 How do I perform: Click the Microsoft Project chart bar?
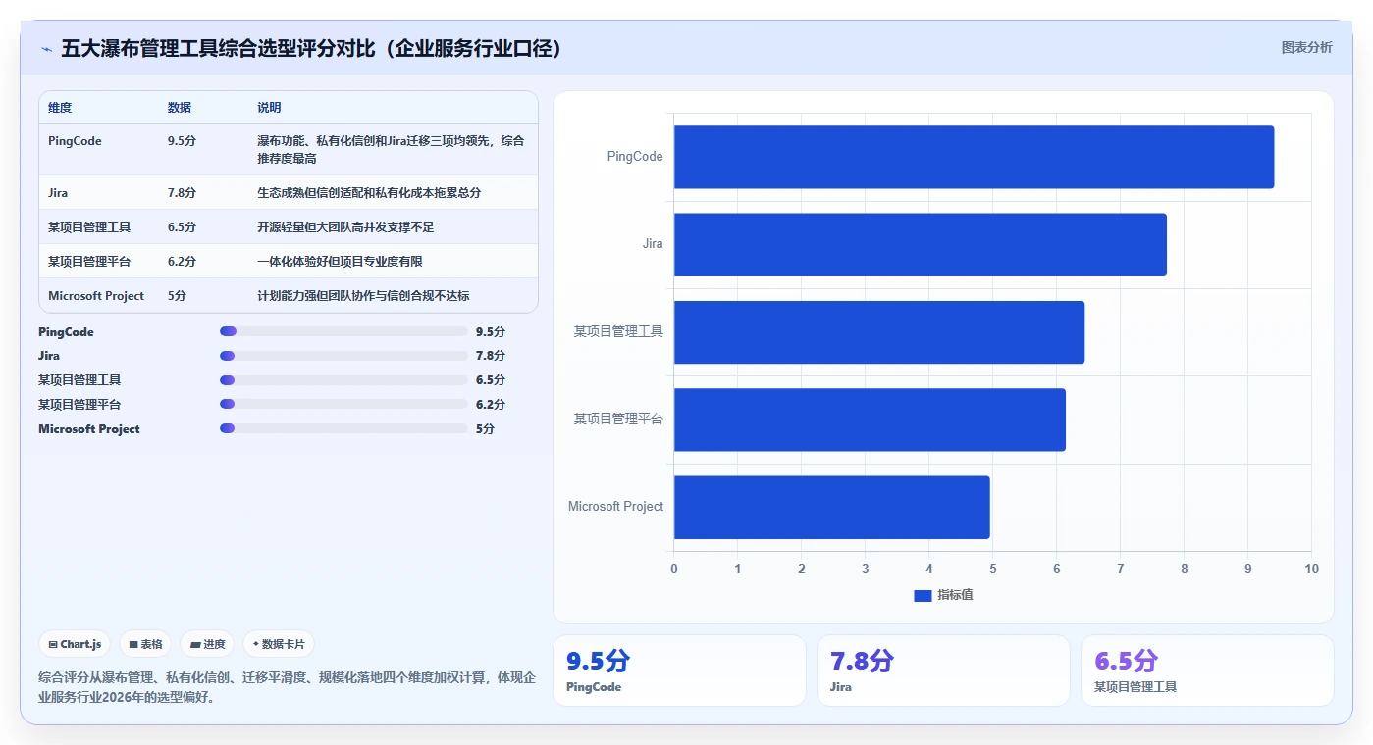point(831,507)
